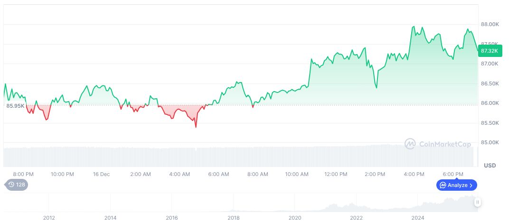Click the 4:00 PM time axis label
The image size is (509, 223).
[x=414, y=174]
